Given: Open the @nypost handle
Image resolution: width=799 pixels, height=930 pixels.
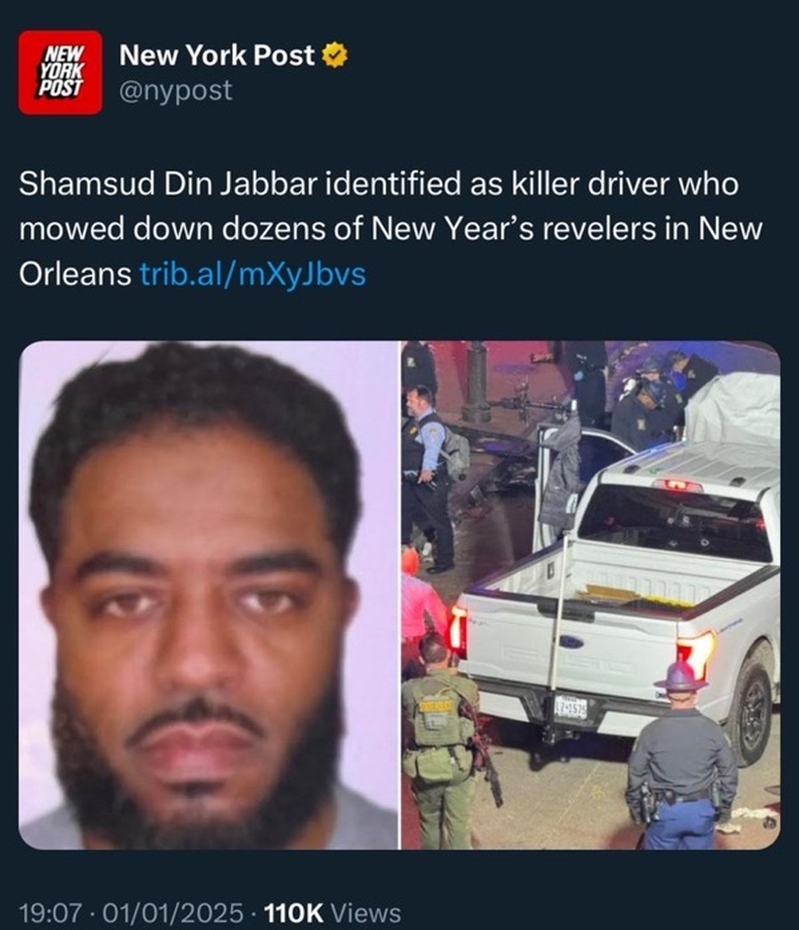Looking at the screenshot, I should 175,90.
